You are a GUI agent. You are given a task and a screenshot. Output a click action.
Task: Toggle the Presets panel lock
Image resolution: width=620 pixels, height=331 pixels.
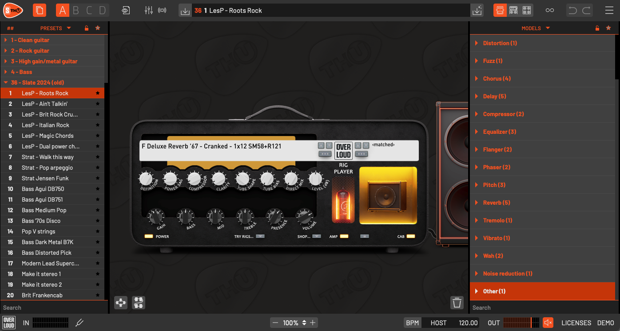(x=87, y=28)
